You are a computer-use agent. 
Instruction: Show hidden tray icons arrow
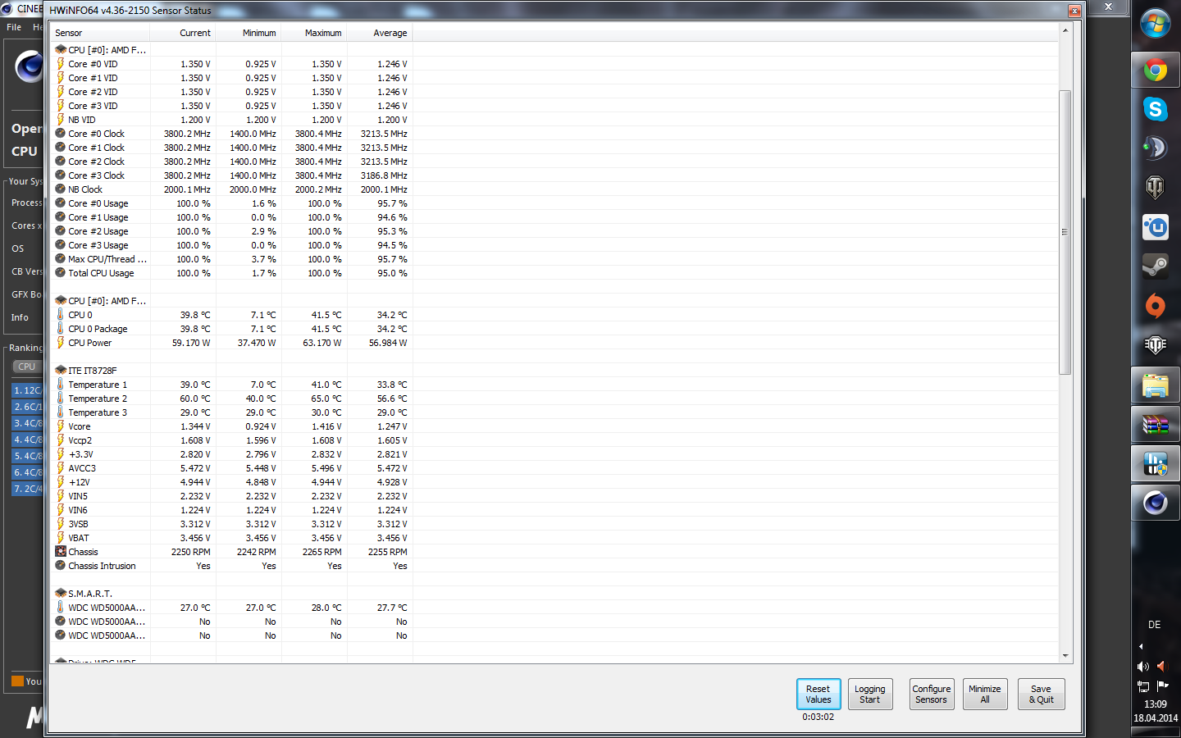(1141, 646)
